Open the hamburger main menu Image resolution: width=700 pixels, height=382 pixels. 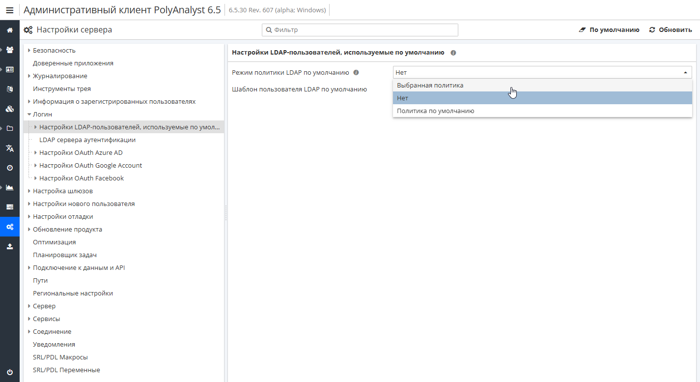tap(9, 10)
